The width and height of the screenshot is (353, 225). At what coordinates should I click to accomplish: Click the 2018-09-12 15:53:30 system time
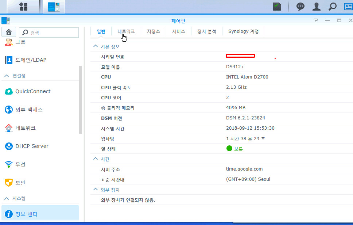pyautogui.click(x=250, y=128)
